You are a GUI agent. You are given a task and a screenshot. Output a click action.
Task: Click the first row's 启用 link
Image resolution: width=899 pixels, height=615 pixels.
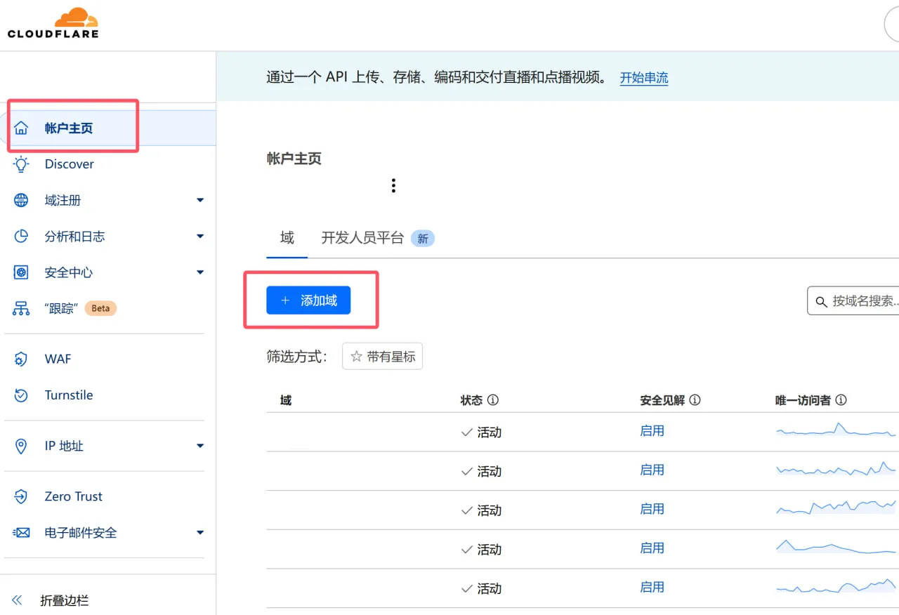pos(652,431)
